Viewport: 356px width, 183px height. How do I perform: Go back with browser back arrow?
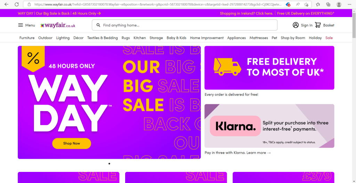tap(6, 4)
